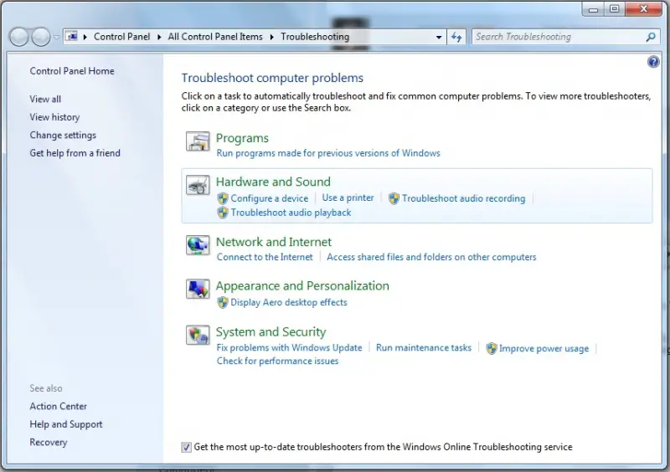The height and width of the screenshot is (472, 670).
Task: Toggle the online troubleshooters checkbox
Action: [186, 447]
